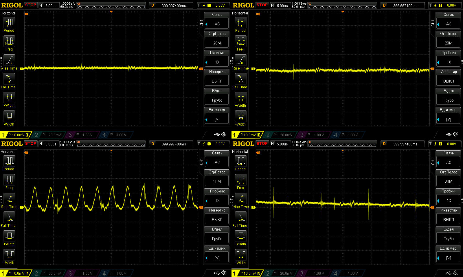Expand Ед.измер. [V] units menu in top-right scope
Viewport: 463px width, 277px height.
[x=449, y=119]
